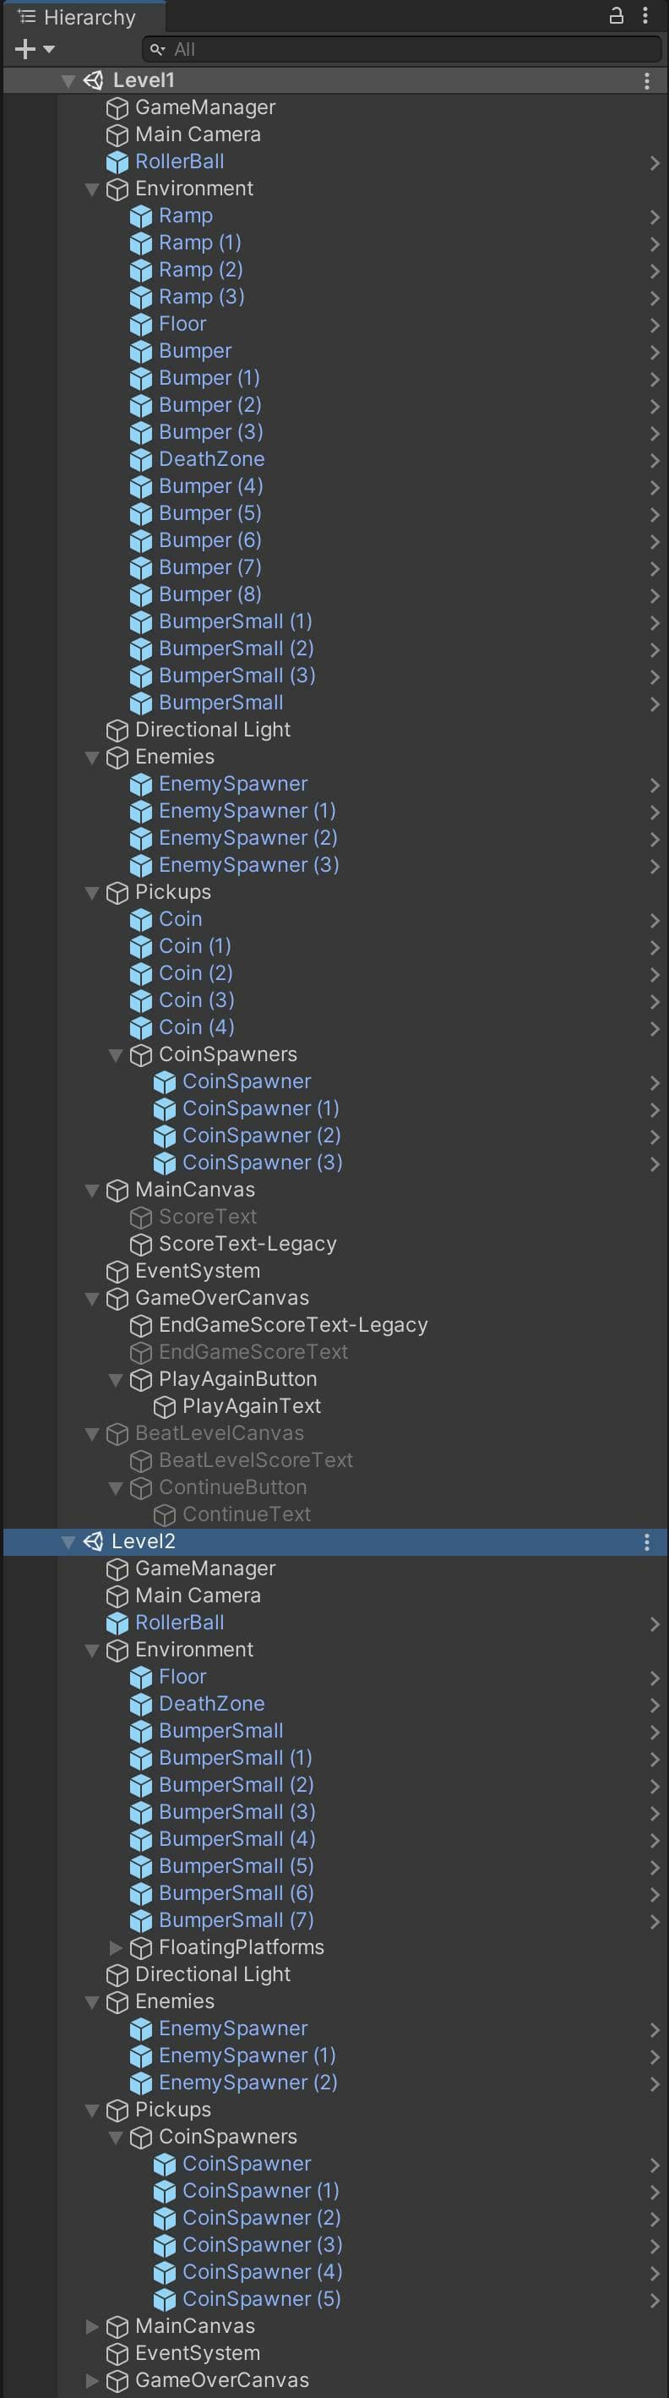
Task: Click GameObject cube icon of Level1 Directional Light
Action: click(x=117, y=731)
